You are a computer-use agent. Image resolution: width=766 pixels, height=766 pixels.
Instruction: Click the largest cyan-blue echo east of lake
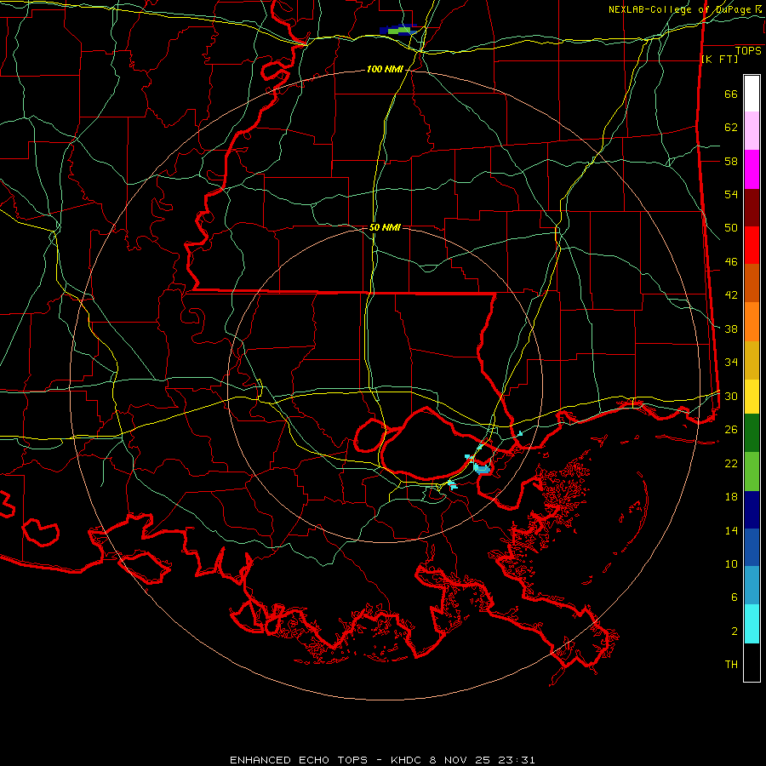[x=481, y=468]
